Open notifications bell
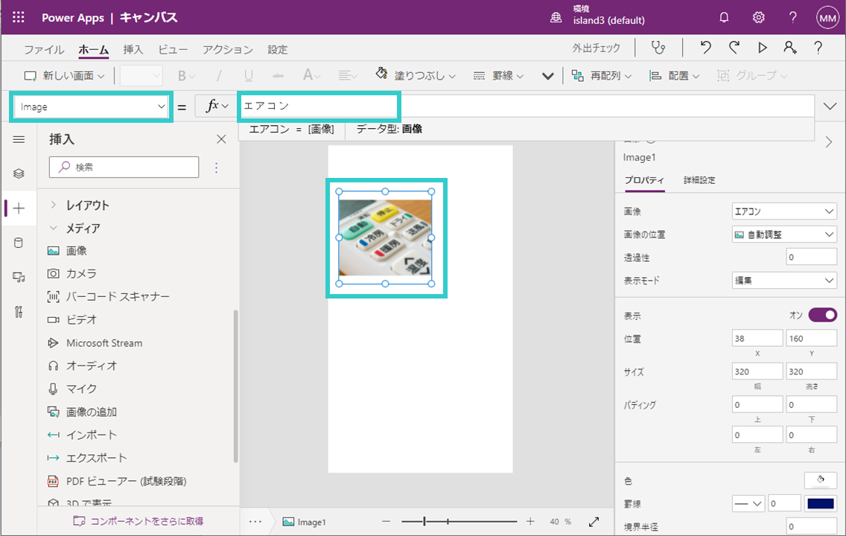846x536 pixels. pos(724,17)
